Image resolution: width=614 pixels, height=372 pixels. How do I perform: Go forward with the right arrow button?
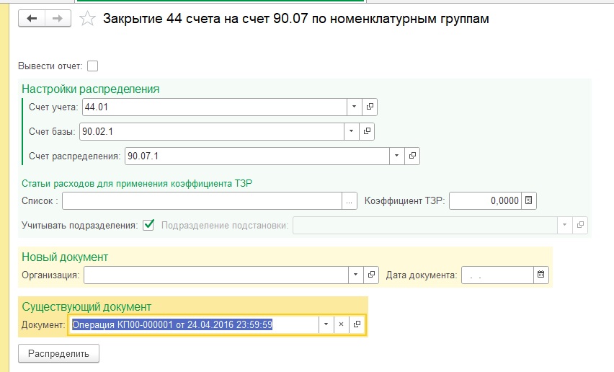tap(58, 19)
